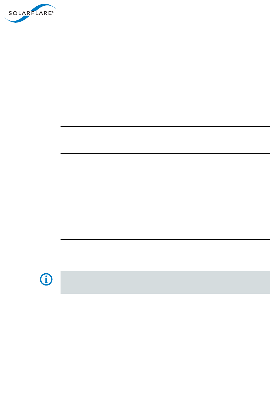
Task: Click the white i inside info circle
Action: [x=46, y=280]
